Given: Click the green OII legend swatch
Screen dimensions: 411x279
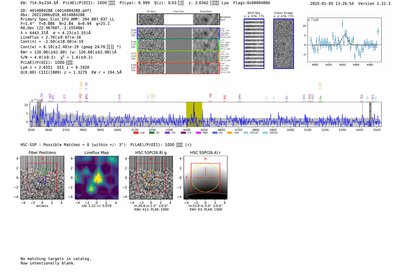Looking at the screenshot, I should tap(151, 133).
